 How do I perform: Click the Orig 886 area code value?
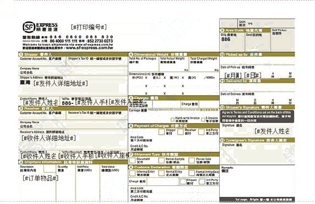click(x=226, y=40)
